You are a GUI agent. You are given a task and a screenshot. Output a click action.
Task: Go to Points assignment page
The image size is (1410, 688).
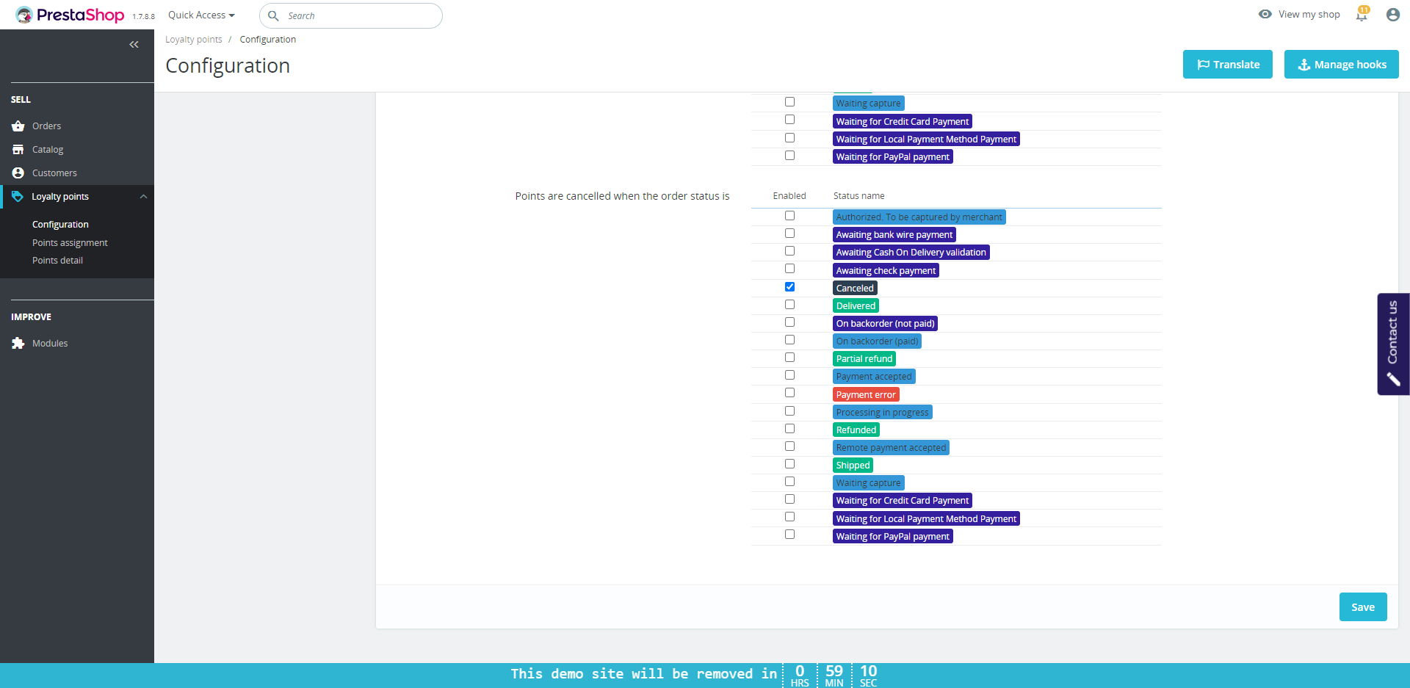pos(70,243)
